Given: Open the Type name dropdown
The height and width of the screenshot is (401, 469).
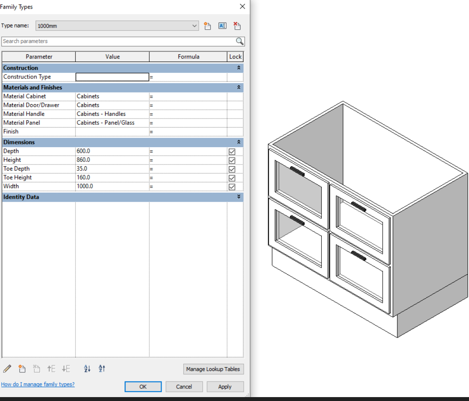Looking at the screenshot, I should (x=195, y=26).
